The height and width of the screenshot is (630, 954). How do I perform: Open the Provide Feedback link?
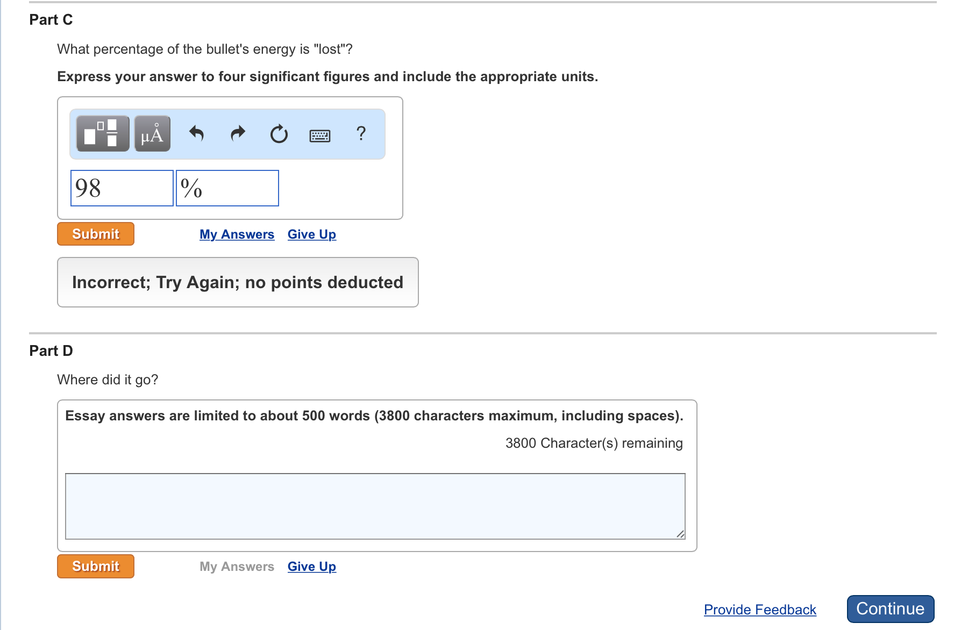pyautogui.click(x=760, y=610)
